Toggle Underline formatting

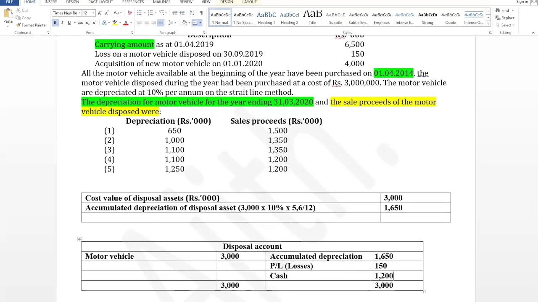coord(69,23)
